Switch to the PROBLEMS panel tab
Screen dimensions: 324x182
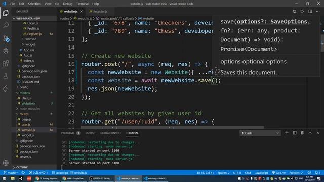tap(68, 133)
